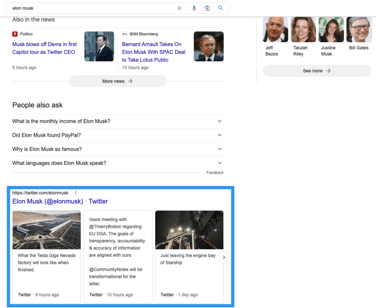The width and height of the screenshot is (376, 308).
Task: Expand the "Why is Elon Musk so famous?" question
Action: 118,149
